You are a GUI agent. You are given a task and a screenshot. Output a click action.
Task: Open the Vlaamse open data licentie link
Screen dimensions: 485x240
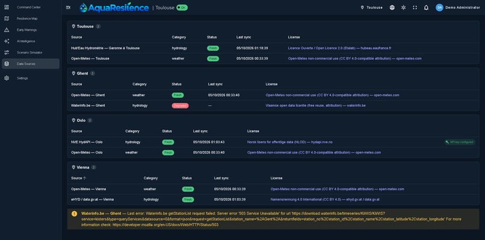pos(315,105)
